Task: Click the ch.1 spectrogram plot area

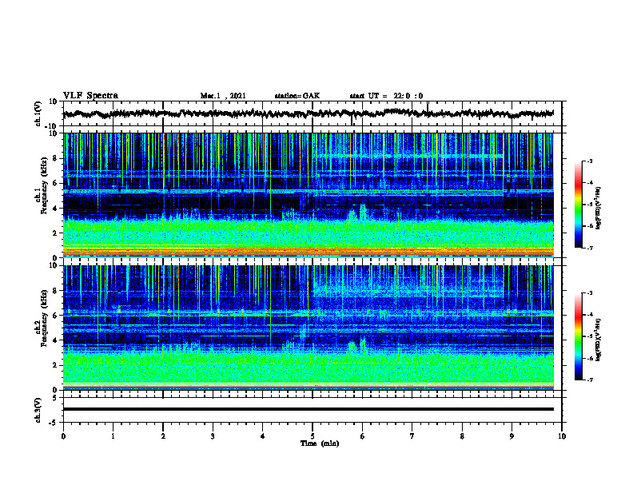Action: pyautogui.click(x=309, y=195)
